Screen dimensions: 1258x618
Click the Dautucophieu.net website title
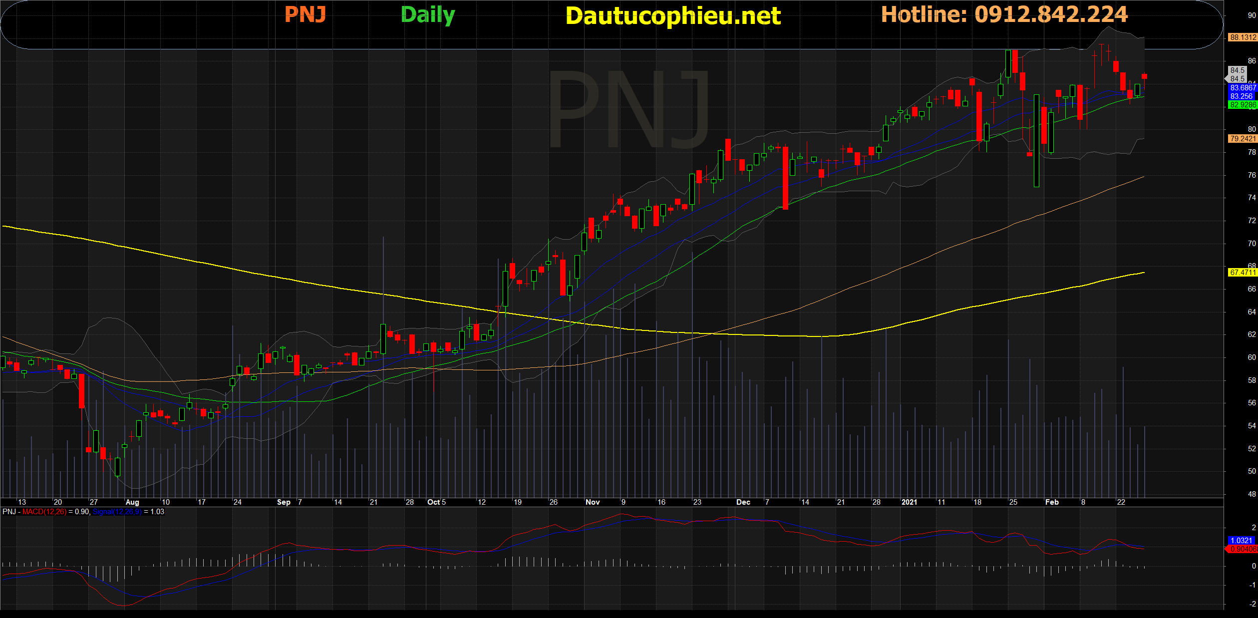[673, 16]
